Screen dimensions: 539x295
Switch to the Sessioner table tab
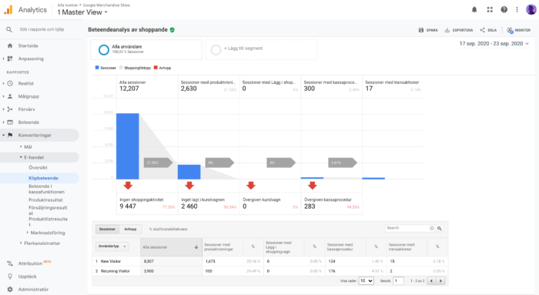click(x=107, y=229)
